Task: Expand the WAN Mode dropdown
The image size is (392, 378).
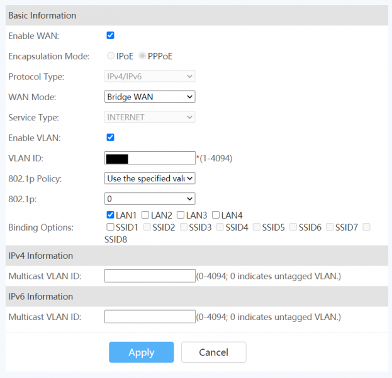Action: 150,96
